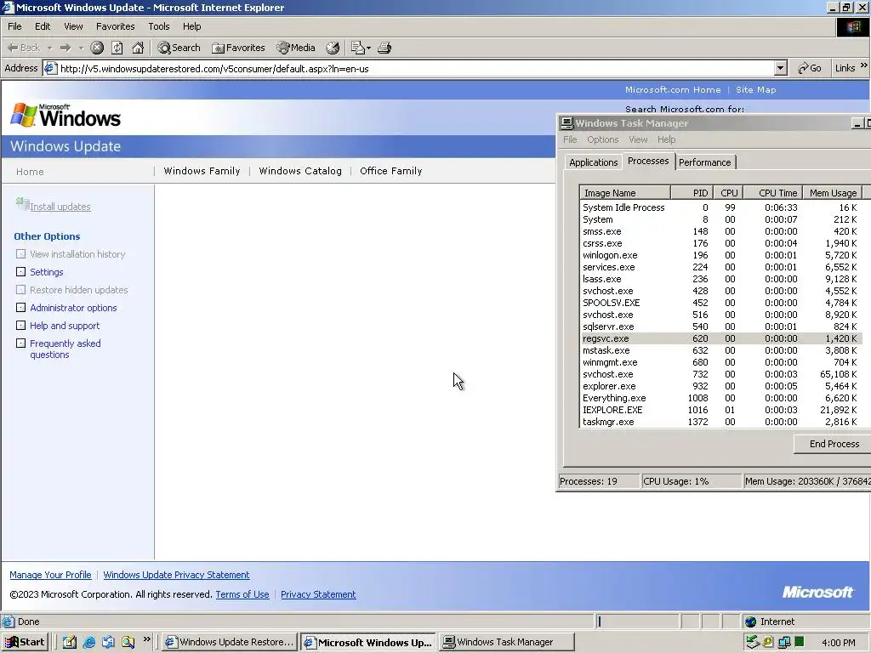Open the Edit menu in Internet Explorer
Screen dimensions: 871x653
tap(43, 26)
